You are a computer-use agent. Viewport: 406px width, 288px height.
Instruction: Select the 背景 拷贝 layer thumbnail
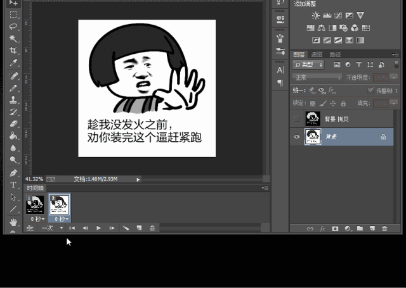[x=313, y=119]
